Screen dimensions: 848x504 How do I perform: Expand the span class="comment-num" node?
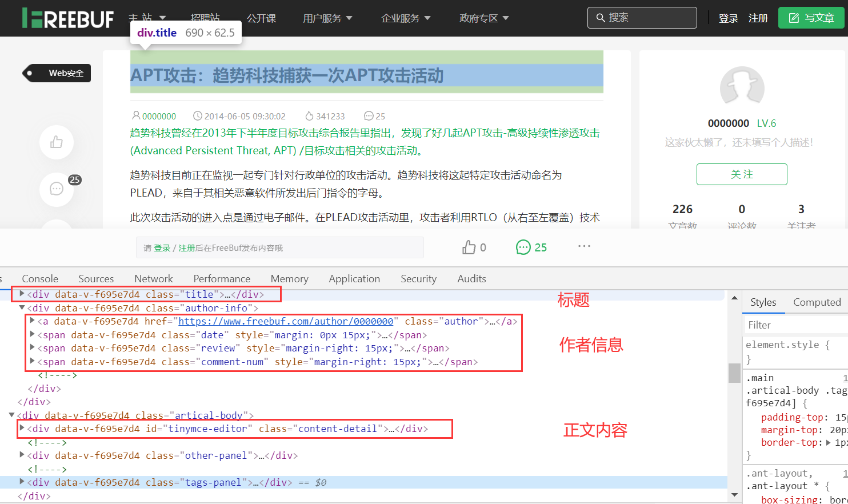coord(32,361)
